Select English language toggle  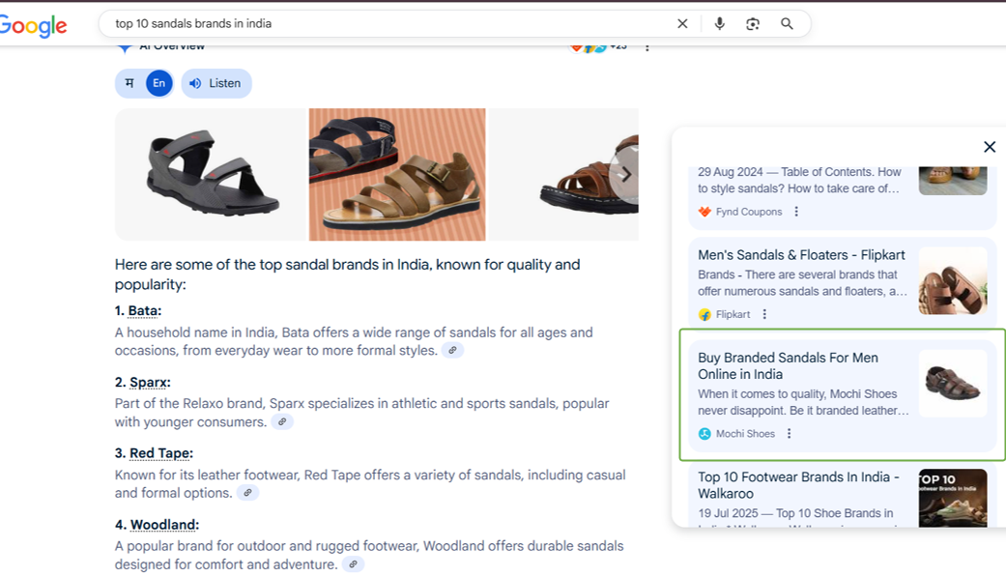(x=158, y=83)
